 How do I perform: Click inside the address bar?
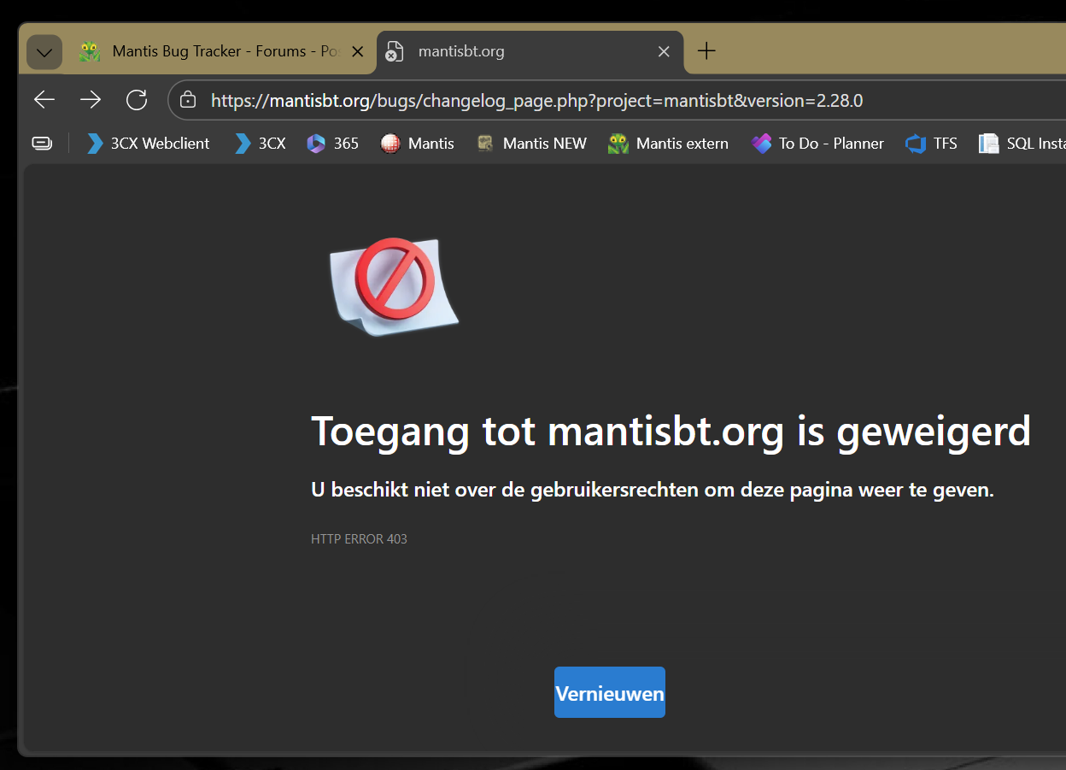512,99
